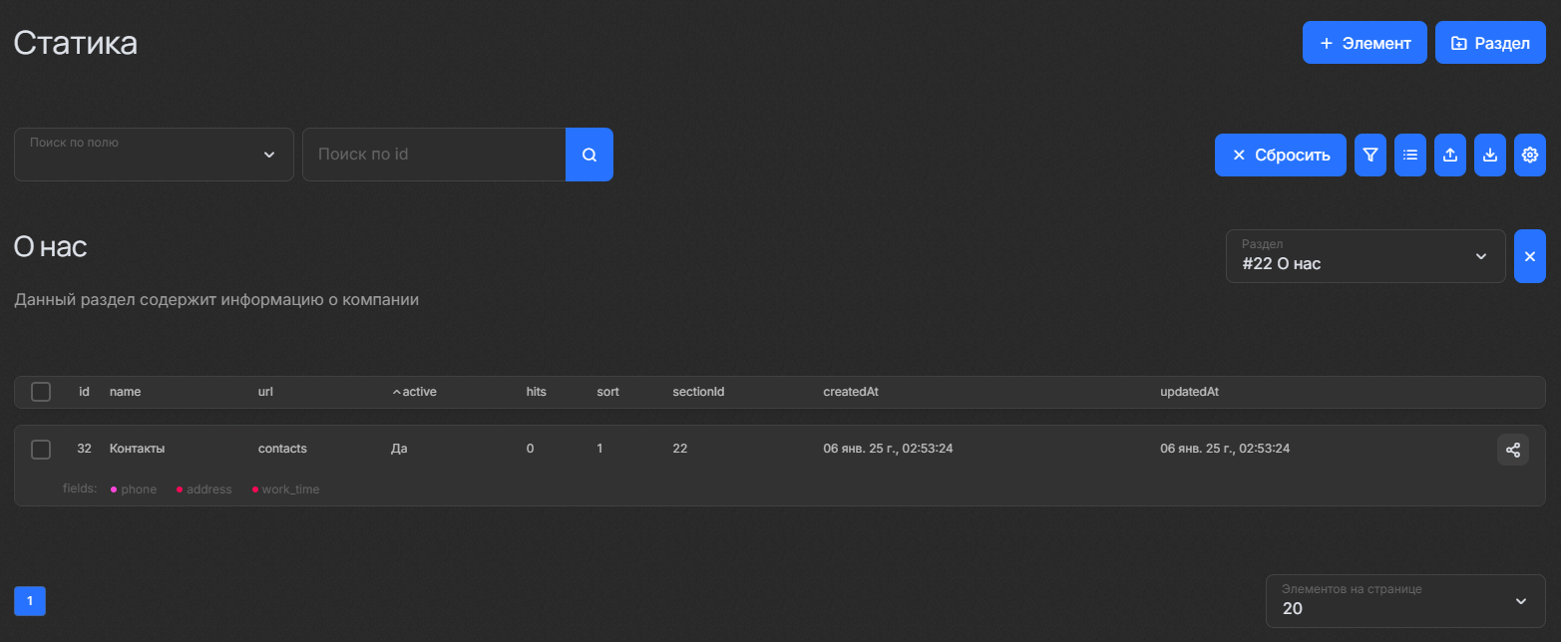Viewport: 1561px width, 642px height.
Task: Expand the Раздел '#22 О нас' dropdown
Action: click(x=1365, y=256)
